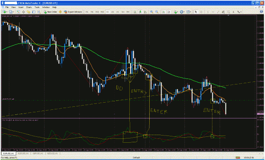Select the Equidistant Channel tool

pyautogui.click(x=223, y=12)
